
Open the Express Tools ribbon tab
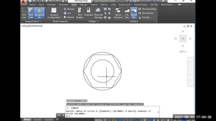[x=125, y=5]
